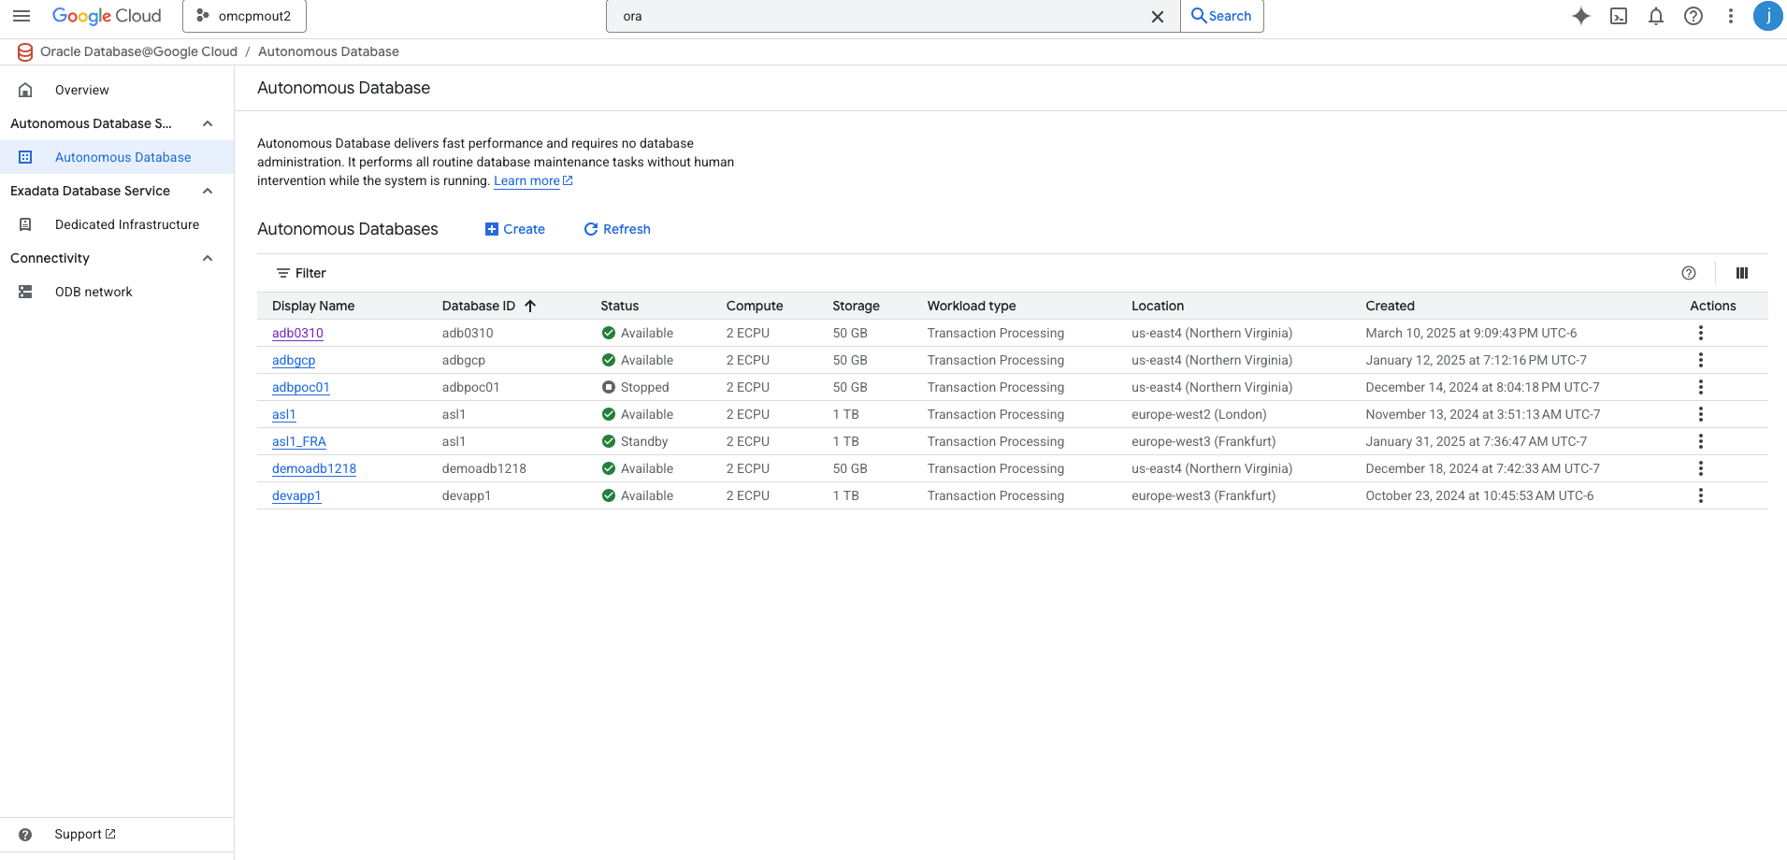The image size is (1787, 860).
Task: Click 'europe-west2 (London)' location cell
Action: pos(1199,414)
